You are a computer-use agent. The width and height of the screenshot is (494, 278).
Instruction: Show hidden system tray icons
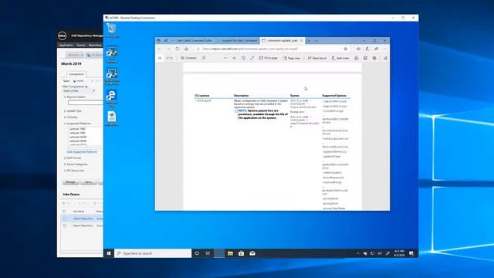(357, 253)
